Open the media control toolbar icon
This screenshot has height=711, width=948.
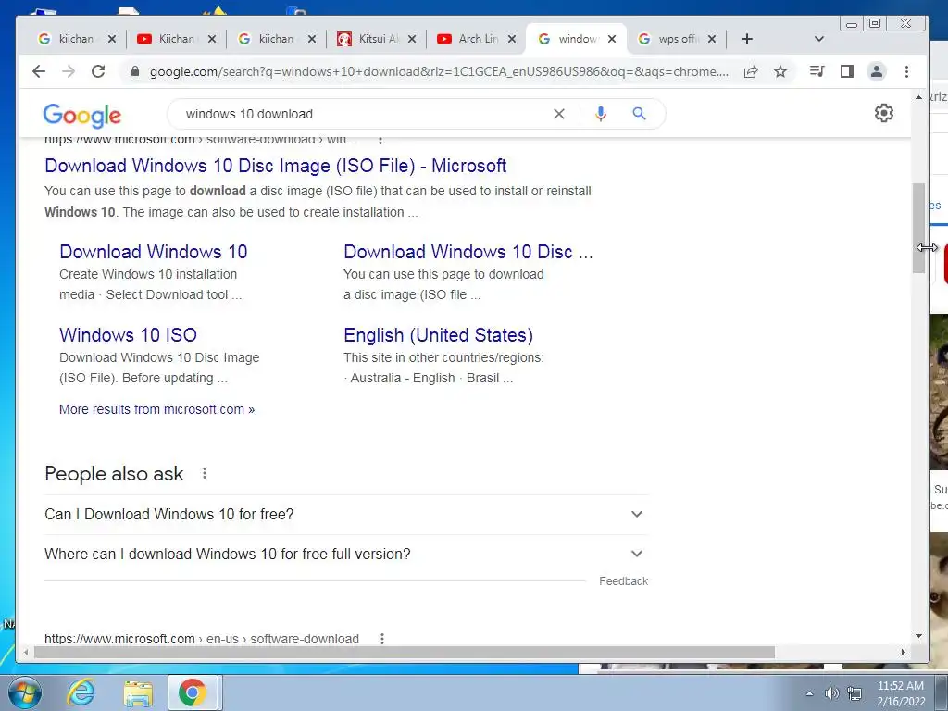817,71
